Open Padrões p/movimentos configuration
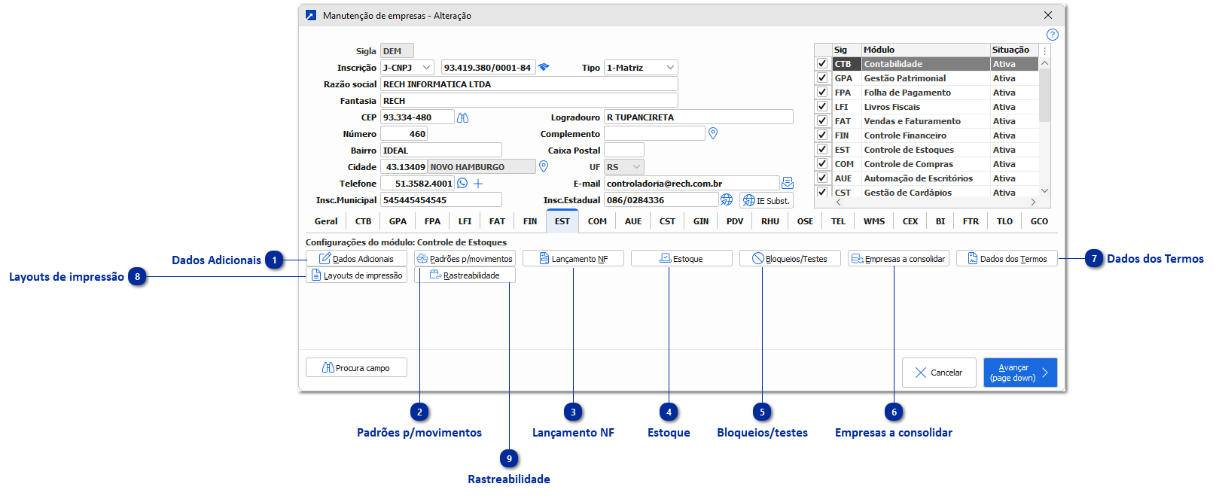This screenshot has width=1216, height=499. [465, 258]
